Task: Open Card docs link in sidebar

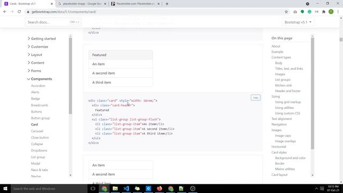Action: pyautogui.click(x=34, y=124)
